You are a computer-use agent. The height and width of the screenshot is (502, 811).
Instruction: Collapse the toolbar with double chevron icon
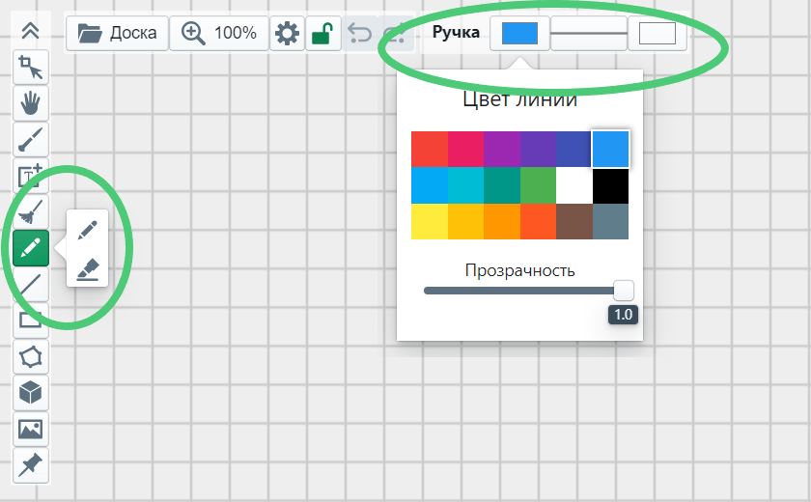31,31
